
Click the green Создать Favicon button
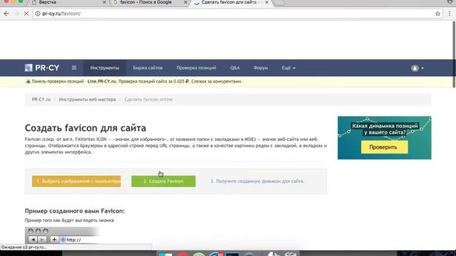click(163, 181)
